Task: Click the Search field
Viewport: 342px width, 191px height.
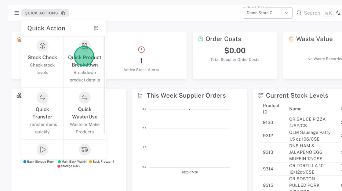Action: [x=312, y=13]
